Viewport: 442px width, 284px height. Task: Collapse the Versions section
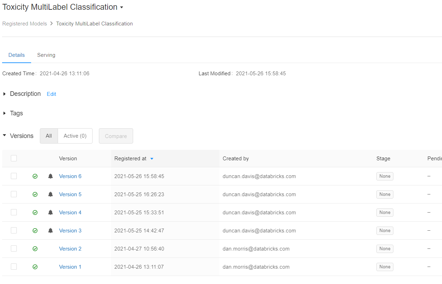(x=4, y=136)
